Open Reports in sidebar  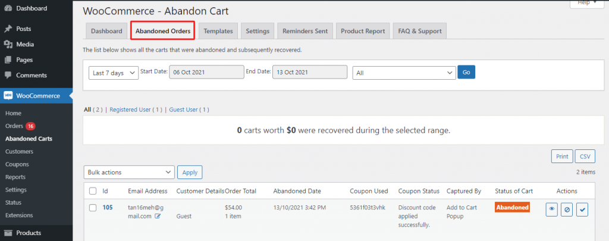[x=15, y=177]
